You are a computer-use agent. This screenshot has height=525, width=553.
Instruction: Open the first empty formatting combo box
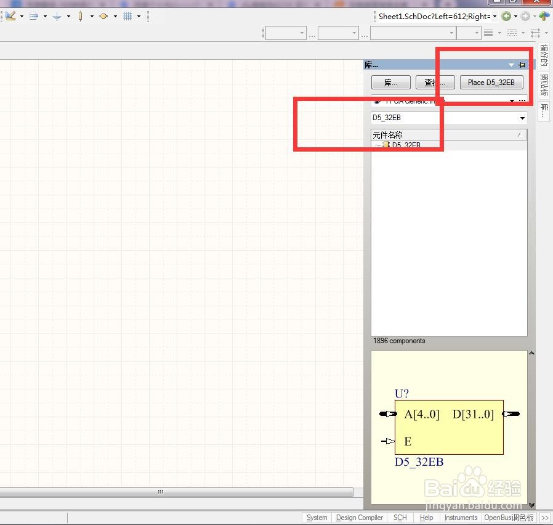[286, 33]
